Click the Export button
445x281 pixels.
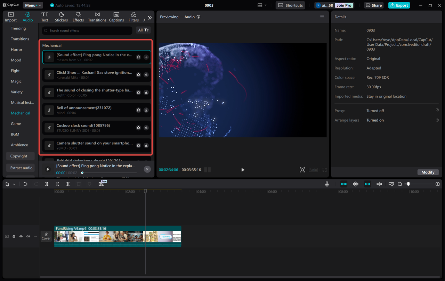point(399,5)
